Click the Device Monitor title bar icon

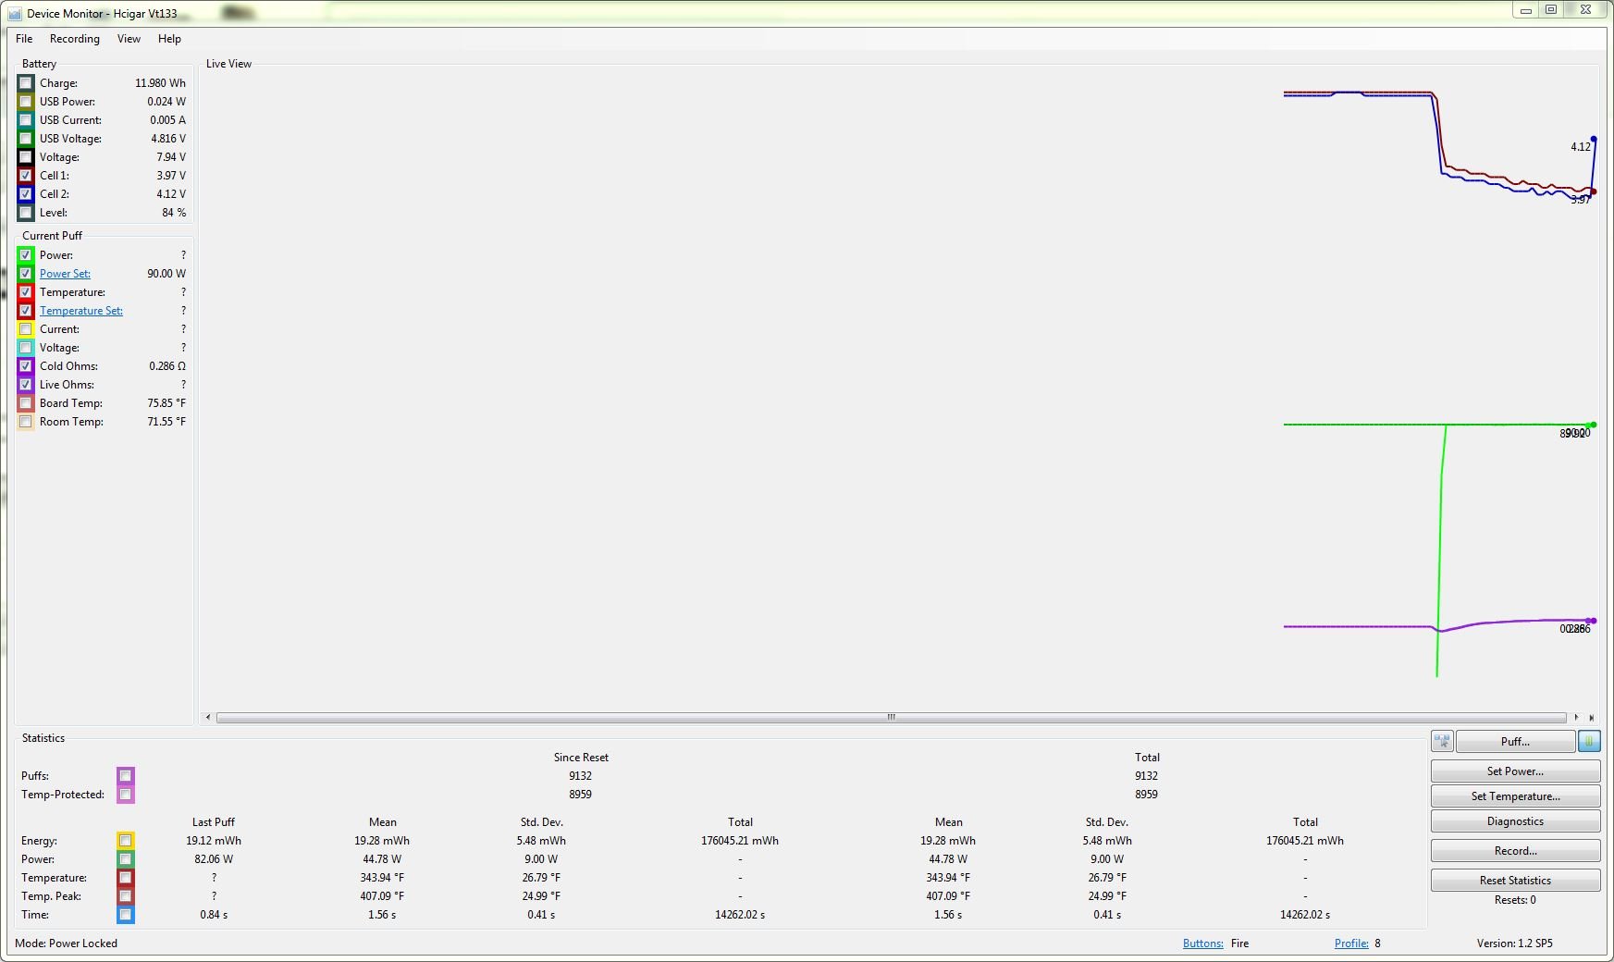point(15,14)
